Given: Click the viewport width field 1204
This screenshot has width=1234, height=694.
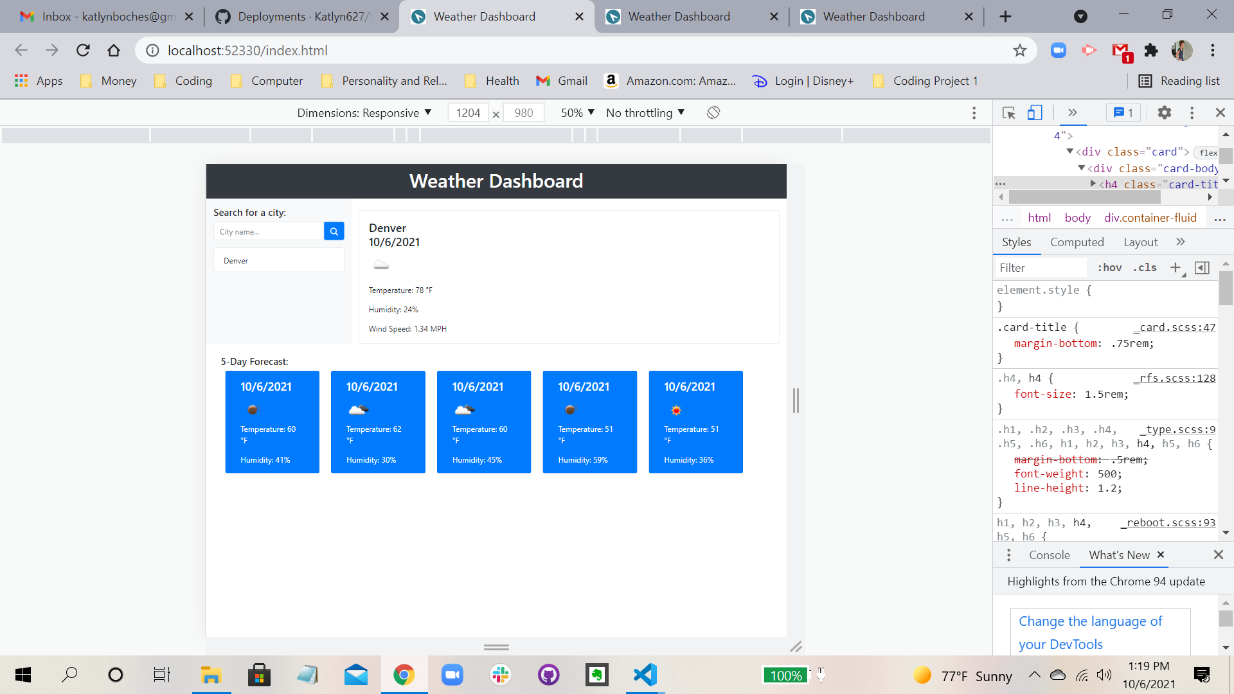Looking at the screenshot, I should click(x=468, y=113).
